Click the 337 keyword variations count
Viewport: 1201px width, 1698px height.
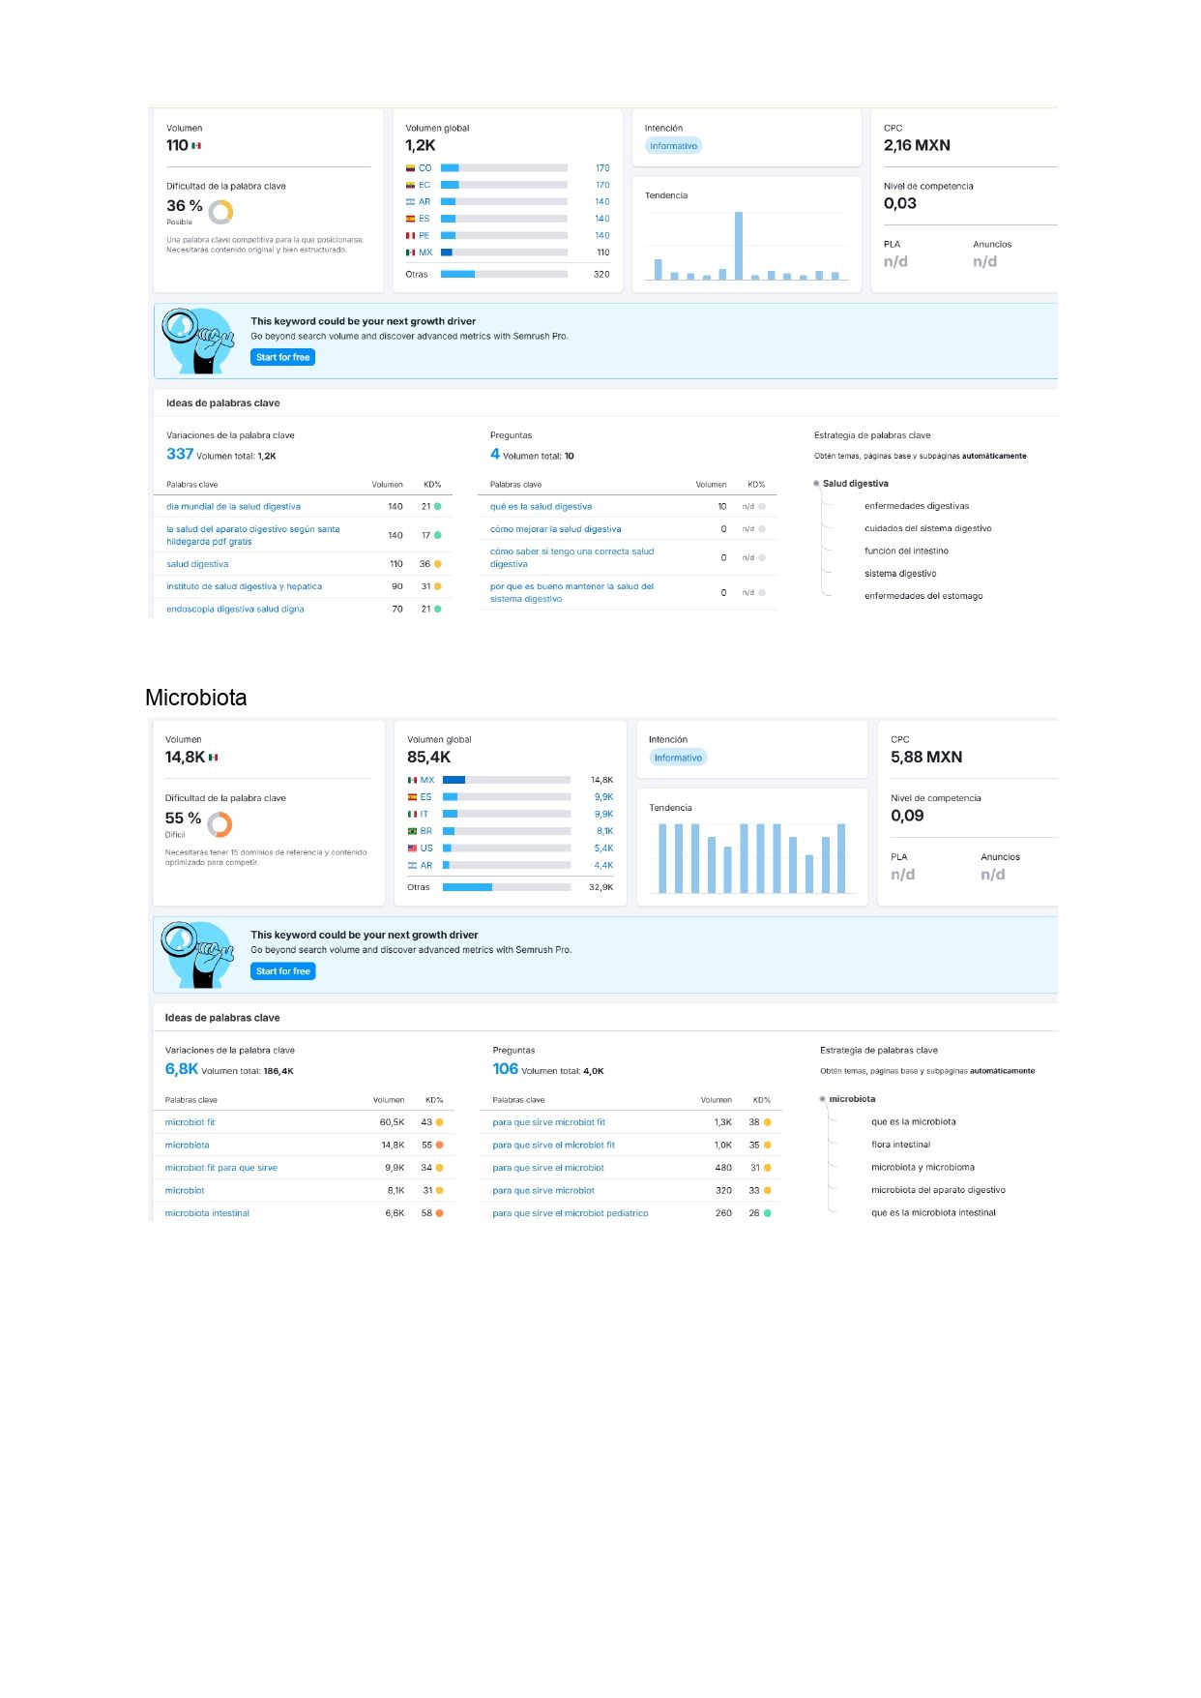coord(180,454)
